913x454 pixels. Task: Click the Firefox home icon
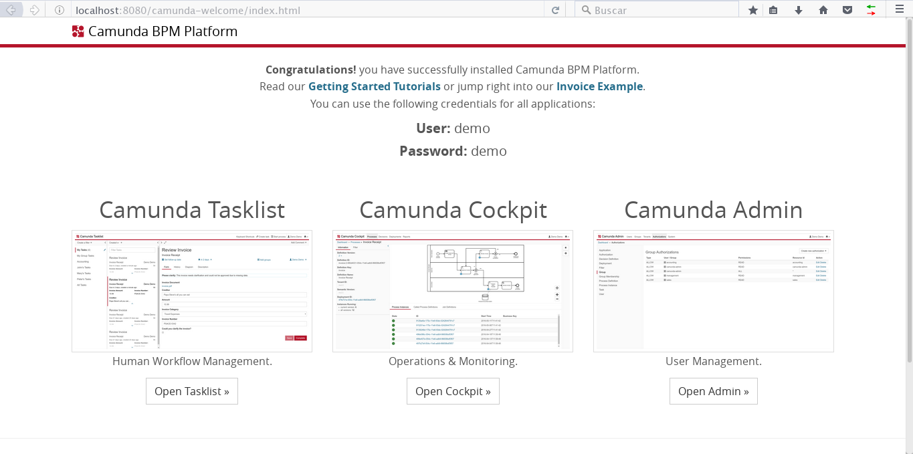823,9
